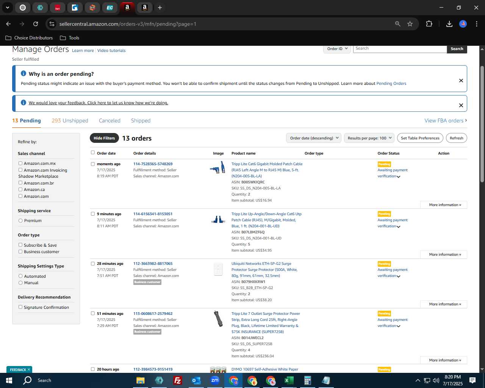Open Chrome profile avatar

[463, 24]
